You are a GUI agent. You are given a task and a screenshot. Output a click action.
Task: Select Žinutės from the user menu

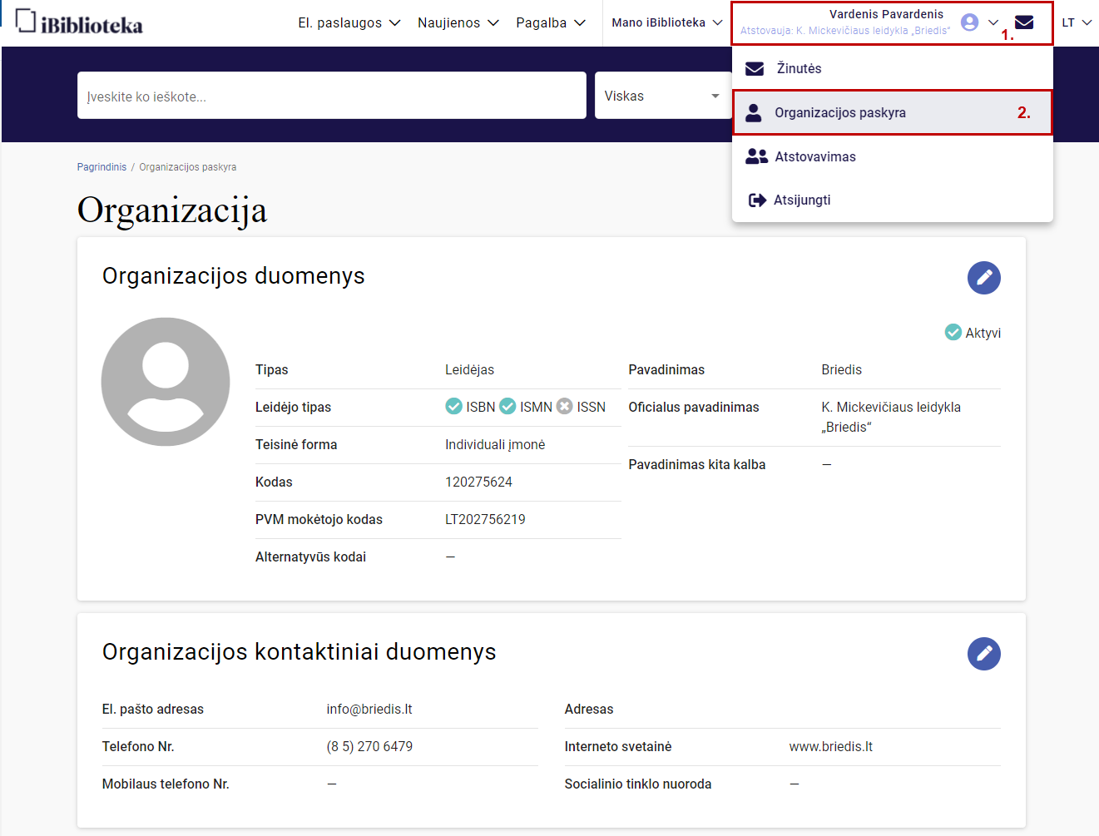(893, 68)
